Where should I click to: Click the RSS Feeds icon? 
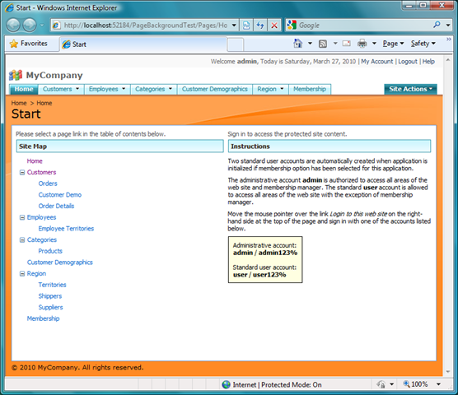click(x=323, y=44)
